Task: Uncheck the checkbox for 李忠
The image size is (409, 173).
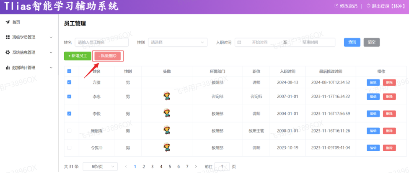Action: 70,97
